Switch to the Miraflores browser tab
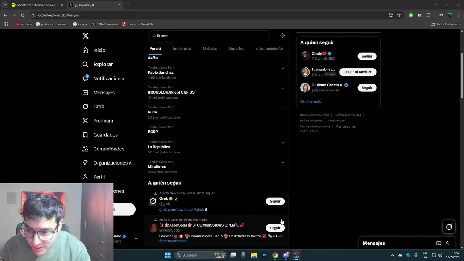 [x=37, y=5]
